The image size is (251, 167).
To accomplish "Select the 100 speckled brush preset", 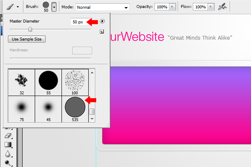I will coord(75,83).
